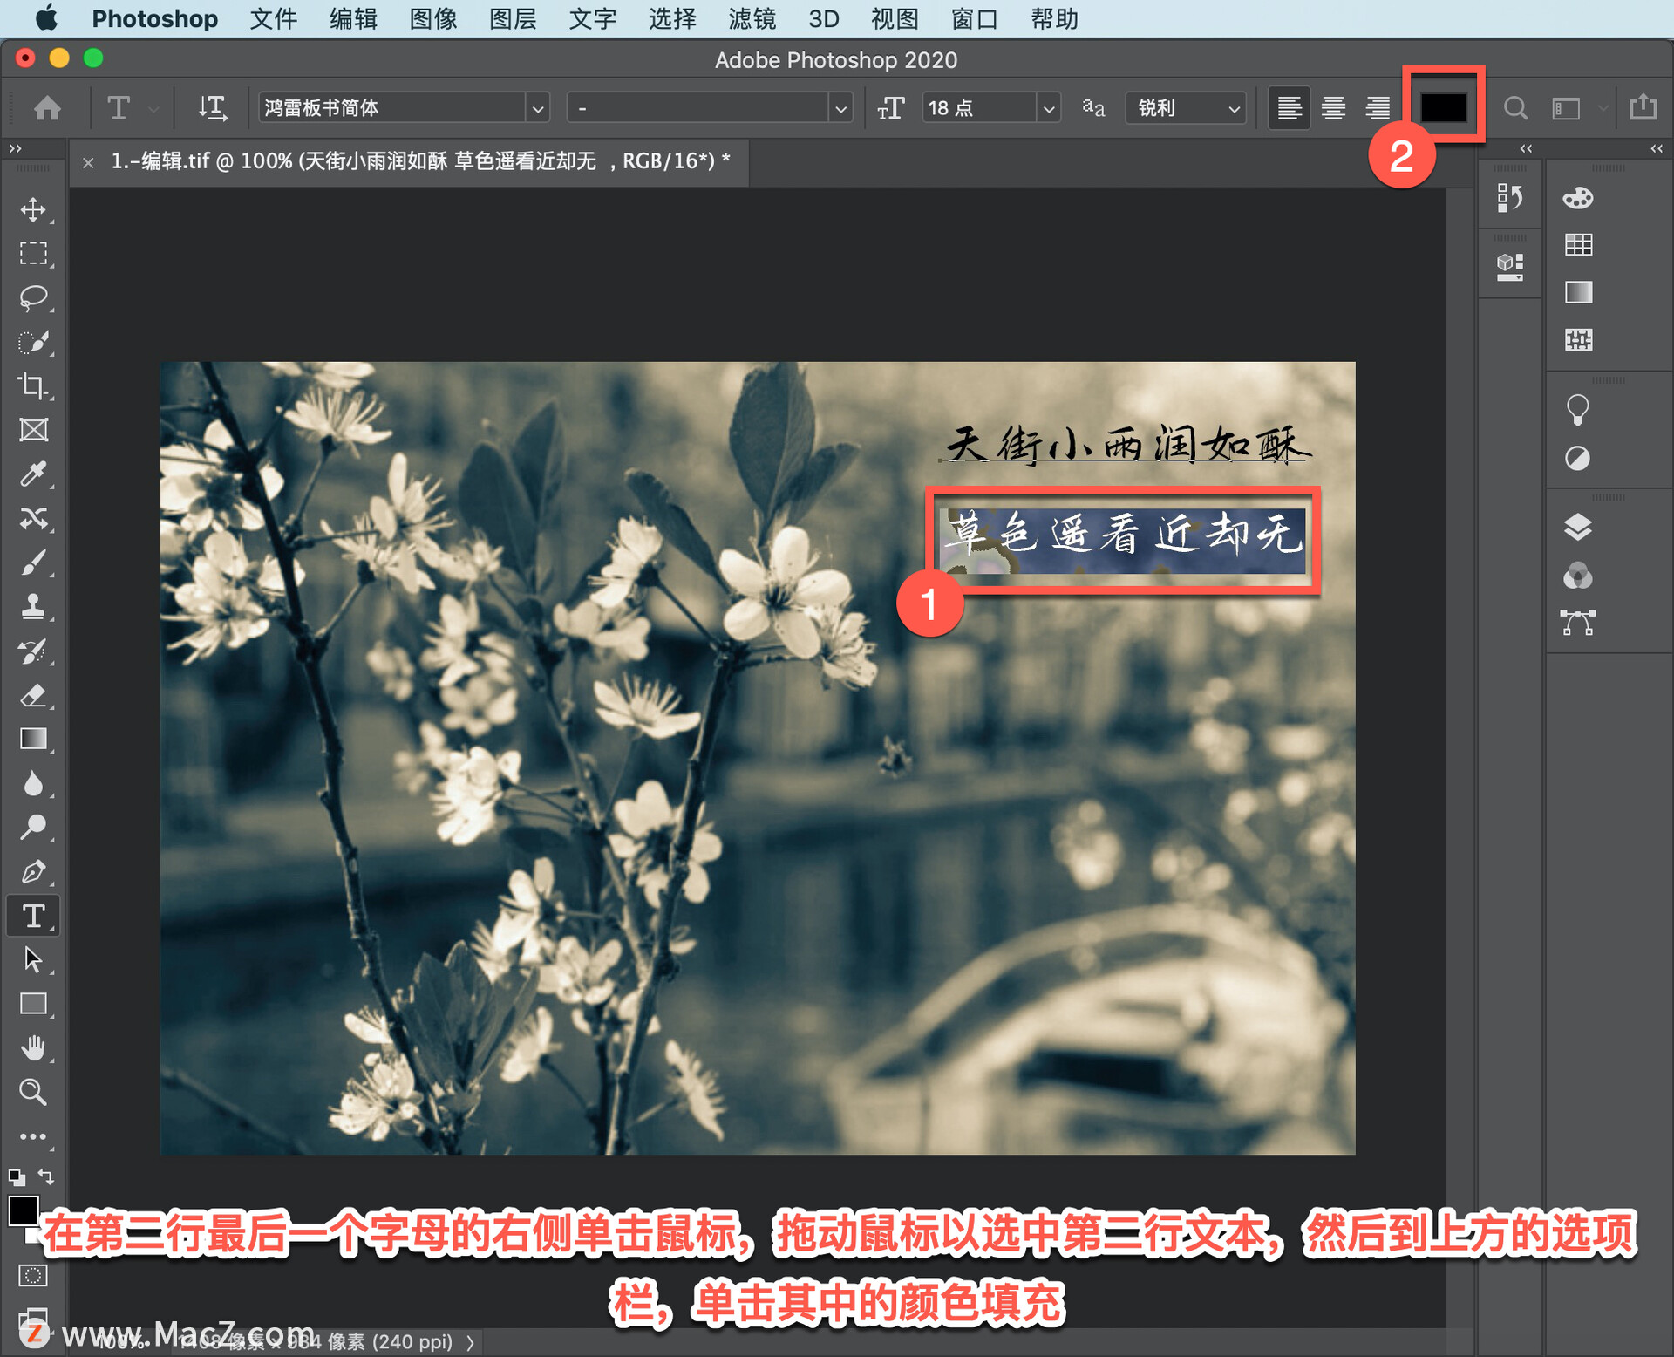Open the Learn lightbulb panel
Viewport: 1674px width, 1357px height.
(x=1578, y=410)
